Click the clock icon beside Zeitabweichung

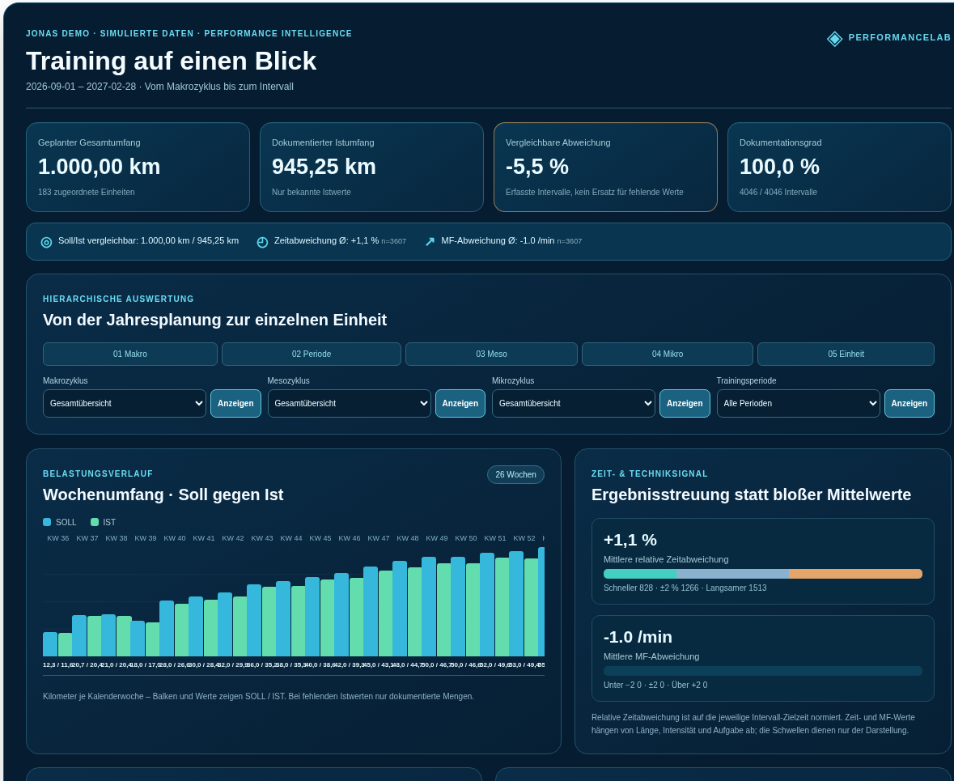click(x=262, y=242)
